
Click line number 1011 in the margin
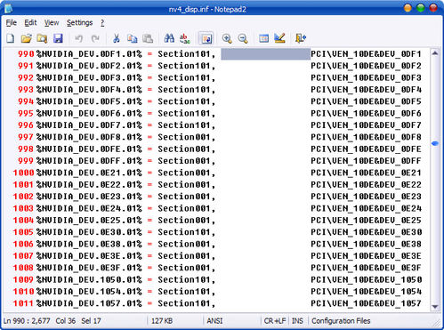(x=23, y=303)
